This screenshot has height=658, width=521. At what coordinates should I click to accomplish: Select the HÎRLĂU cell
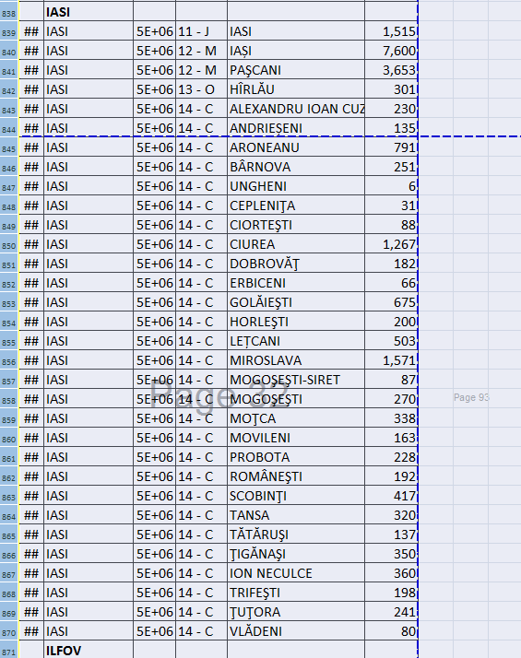point(296,89)
